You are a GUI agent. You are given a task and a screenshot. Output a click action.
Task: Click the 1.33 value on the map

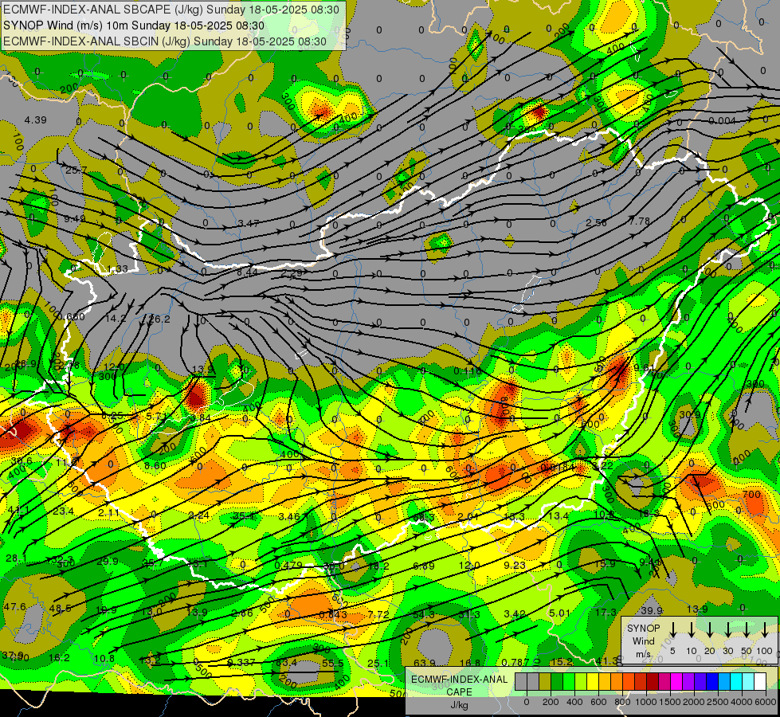click(x=117, y=269)
